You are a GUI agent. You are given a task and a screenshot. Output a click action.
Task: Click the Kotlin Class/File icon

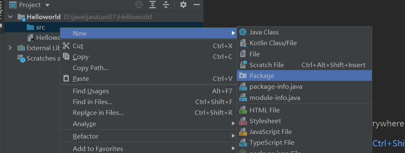tap(243, 43)
